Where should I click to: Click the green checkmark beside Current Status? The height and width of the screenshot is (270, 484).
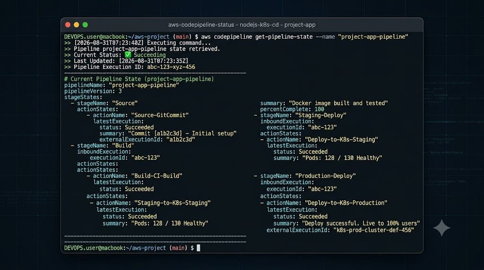tap(128, 55)
